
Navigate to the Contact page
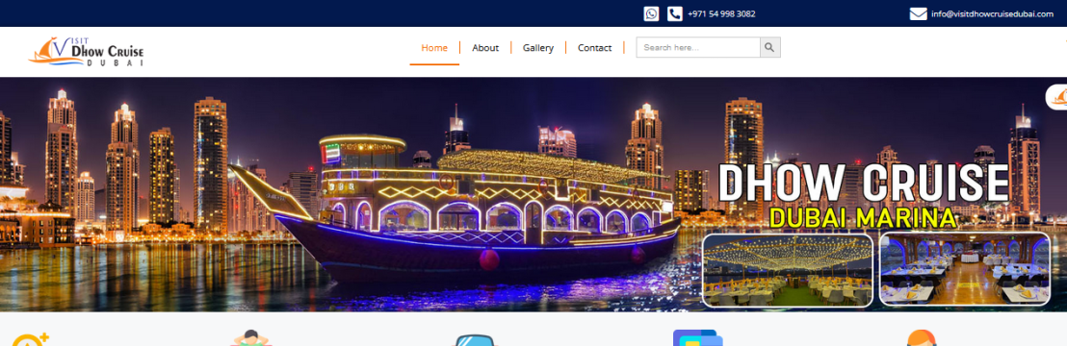coord(595,48)
